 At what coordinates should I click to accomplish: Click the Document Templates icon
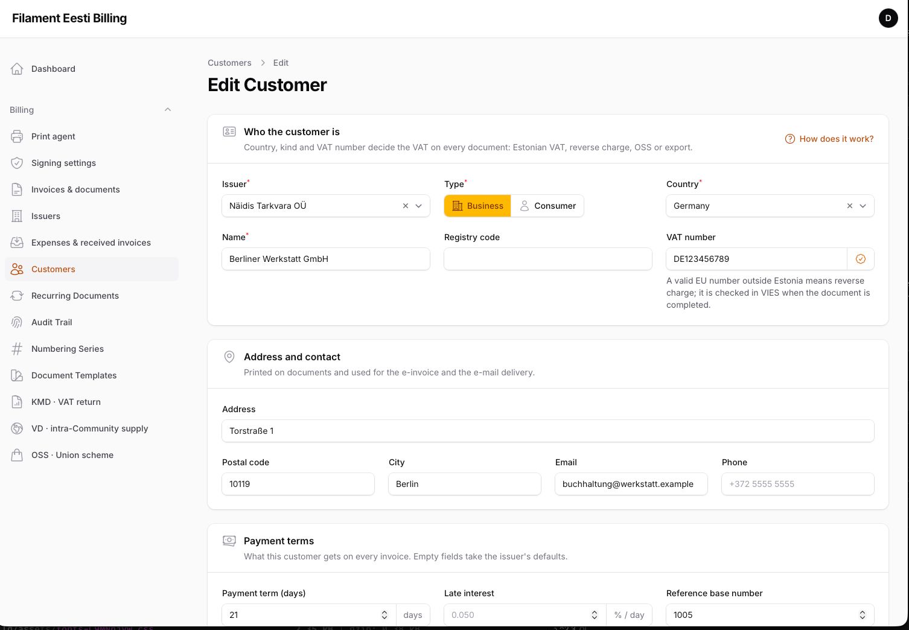click(x=17, y=375)
